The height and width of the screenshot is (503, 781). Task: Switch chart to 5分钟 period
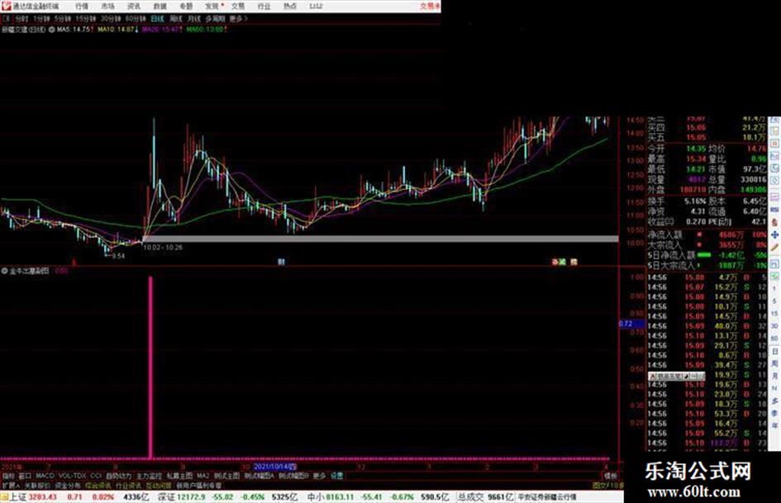[62, 18]
